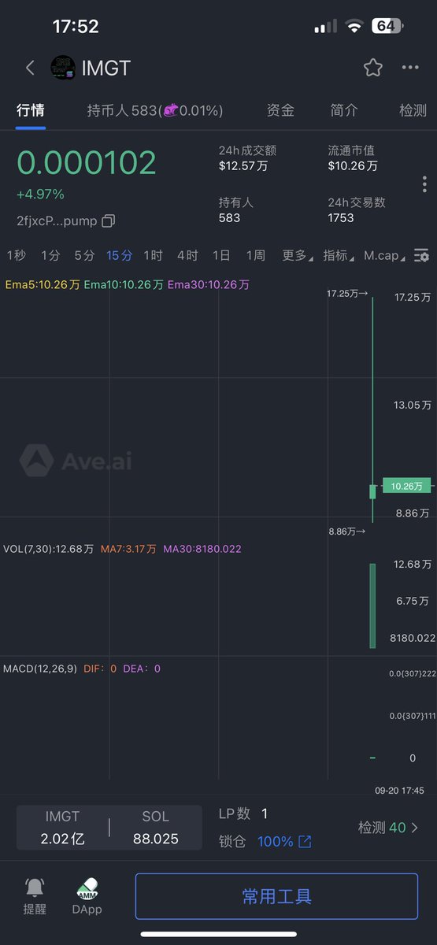Viewport: 437px width, 945px height.
Task: Open the 资金 tab
Action: point(280,111)
